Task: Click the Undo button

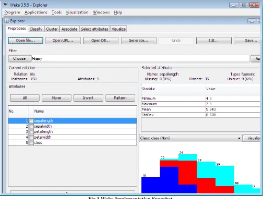Action: tap(176, 41)
